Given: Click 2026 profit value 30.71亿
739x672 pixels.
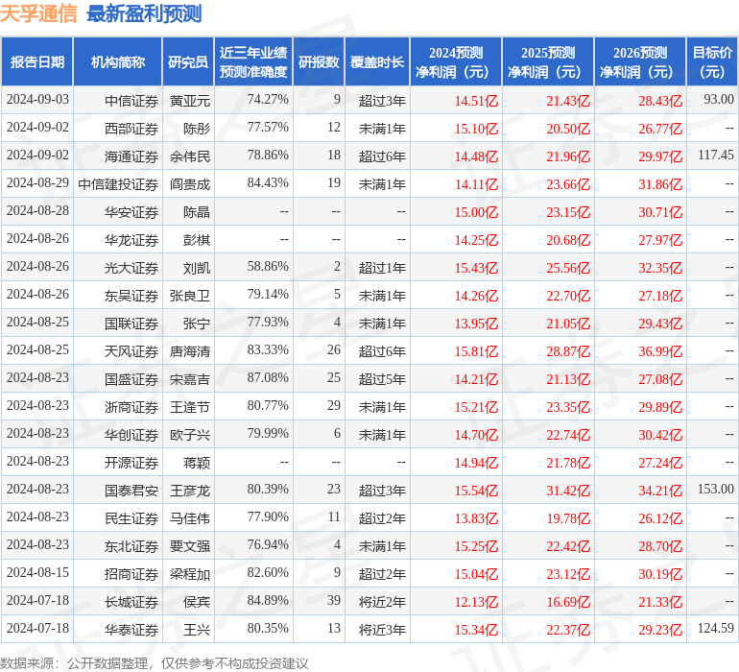Looking at the screenshot, I should 660,212.
